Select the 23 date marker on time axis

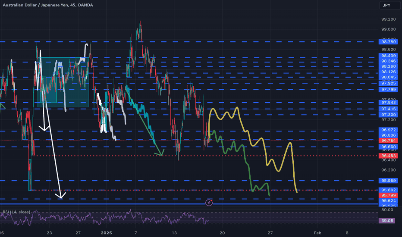(49, 233)
